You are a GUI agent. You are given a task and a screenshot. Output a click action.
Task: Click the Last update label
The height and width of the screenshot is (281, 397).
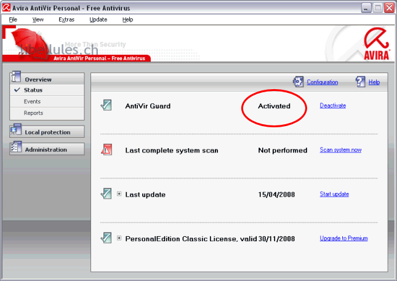coord(145,194)
